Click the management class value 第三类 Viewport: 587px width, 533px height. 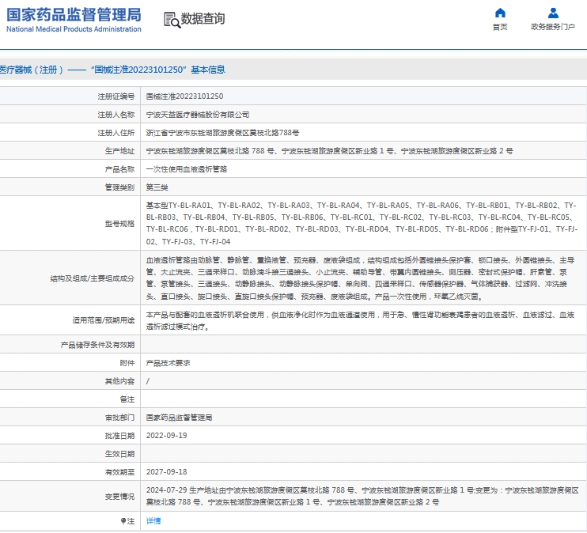[x=157, y=187]
